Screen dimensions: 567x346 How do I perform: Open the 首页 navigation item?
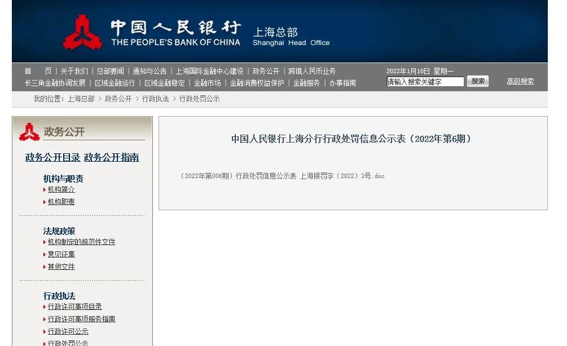click(x=38, y=71)
